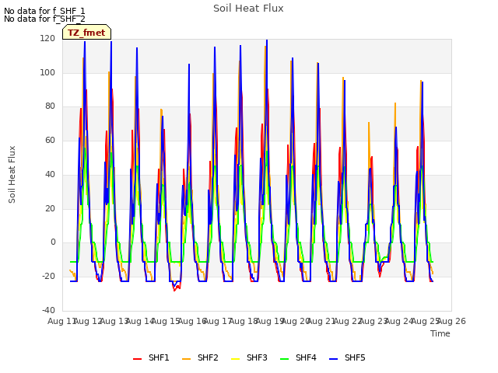Click the 120 y-axis tick label
Image resolution: width=498 pixels, height=373 pixels.
(x=47, y=38)
